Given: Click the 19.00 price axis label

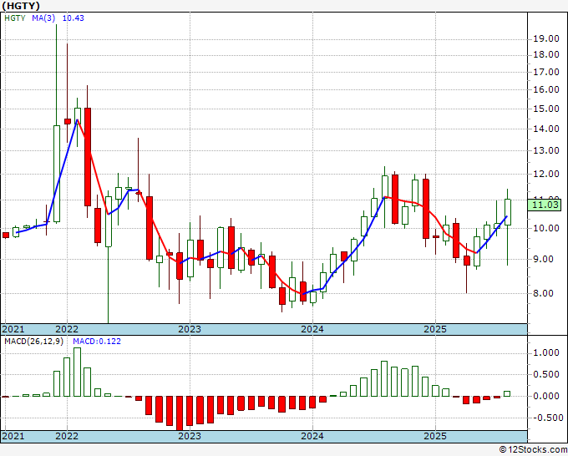Looking at the screenshot, I should coord(546,38).
